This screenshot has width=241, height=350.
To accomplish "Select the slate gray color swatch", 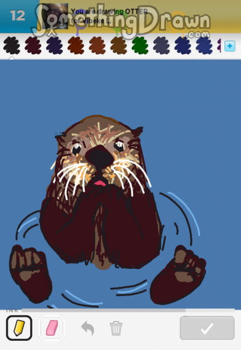I will 162,46.
